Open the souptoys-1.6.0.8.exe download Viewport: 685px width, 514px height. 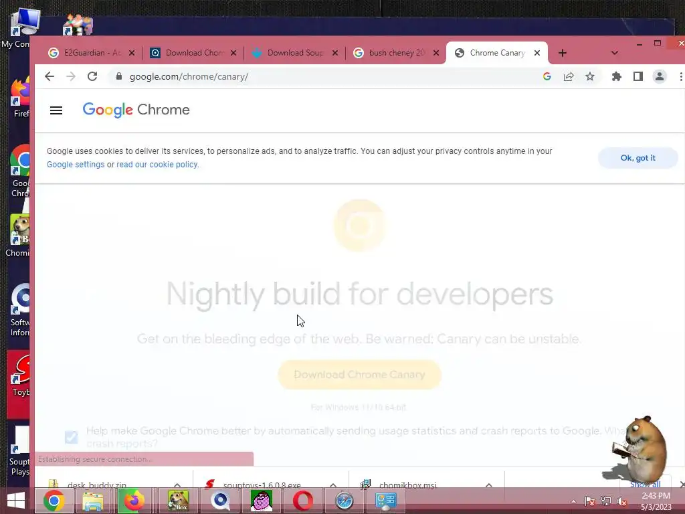tap(262, 485)
